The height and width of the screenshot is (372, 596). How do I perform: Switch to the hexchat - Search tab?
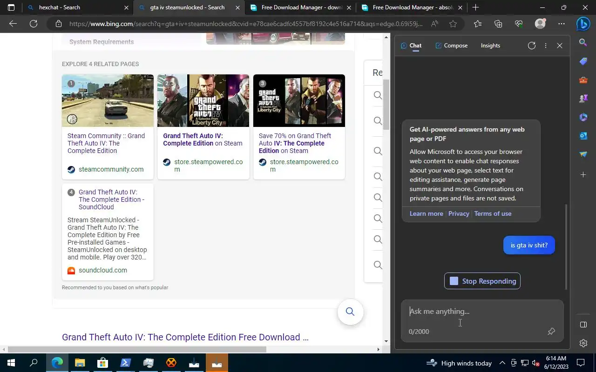coord(77,7)
